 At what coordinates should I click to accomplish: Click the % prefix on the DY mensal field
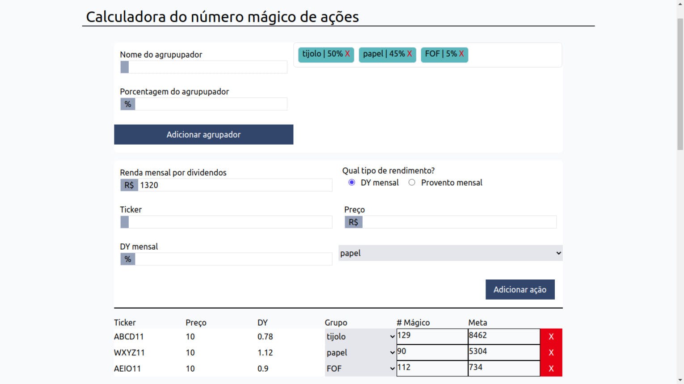click(x=127, y=259)
